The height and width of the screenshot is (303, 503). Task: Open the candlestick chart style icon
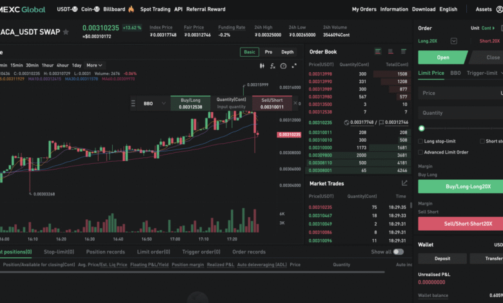tap(262, 66)
